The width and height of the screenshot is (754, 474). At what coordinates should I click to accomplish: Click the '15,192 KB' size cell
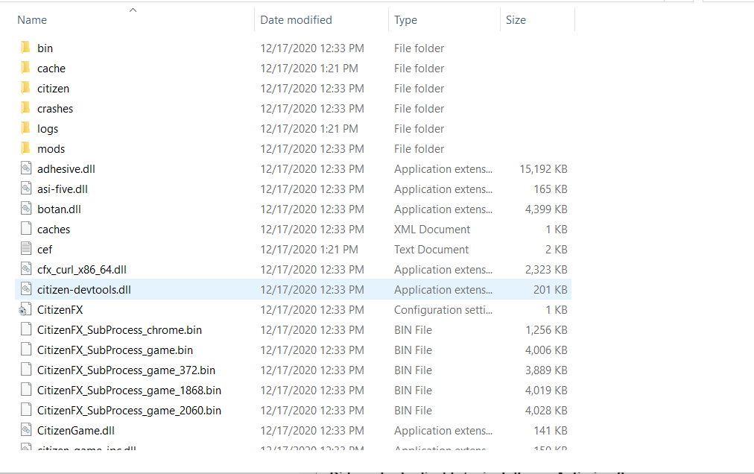(x=543, y=169)
